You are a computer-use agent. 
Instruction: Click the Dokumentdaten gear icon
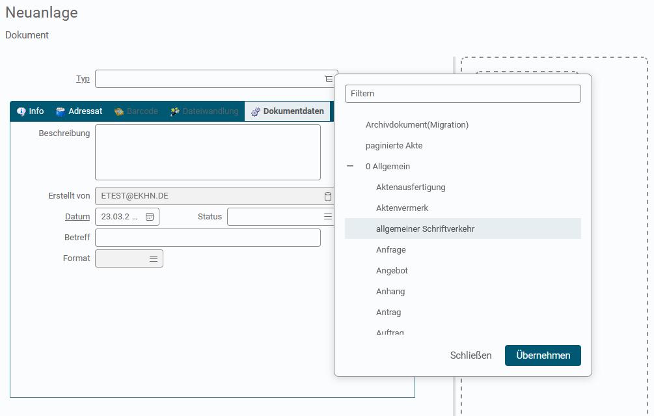(255, 111)
